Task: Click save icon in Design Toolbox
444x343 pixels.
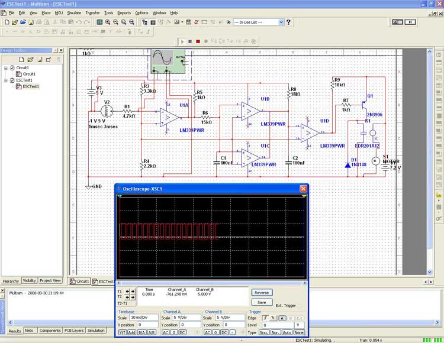Action: (x=40, y=59)
